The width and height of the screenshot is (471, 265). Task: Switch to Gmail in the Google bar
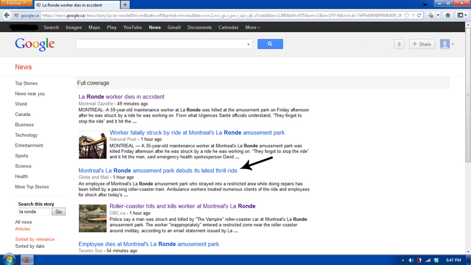[174, 27]
